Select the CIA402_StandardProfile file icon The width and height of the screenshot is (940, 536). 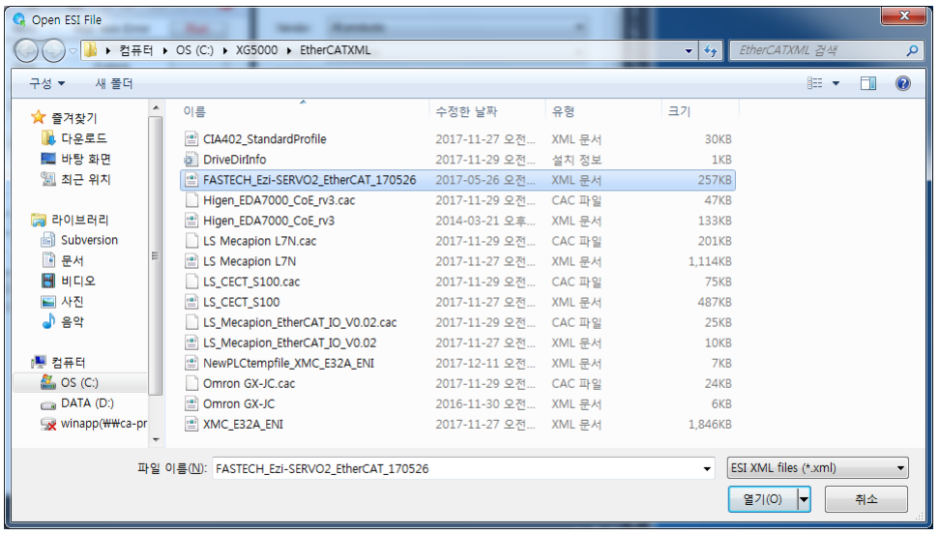click(191, 139)
